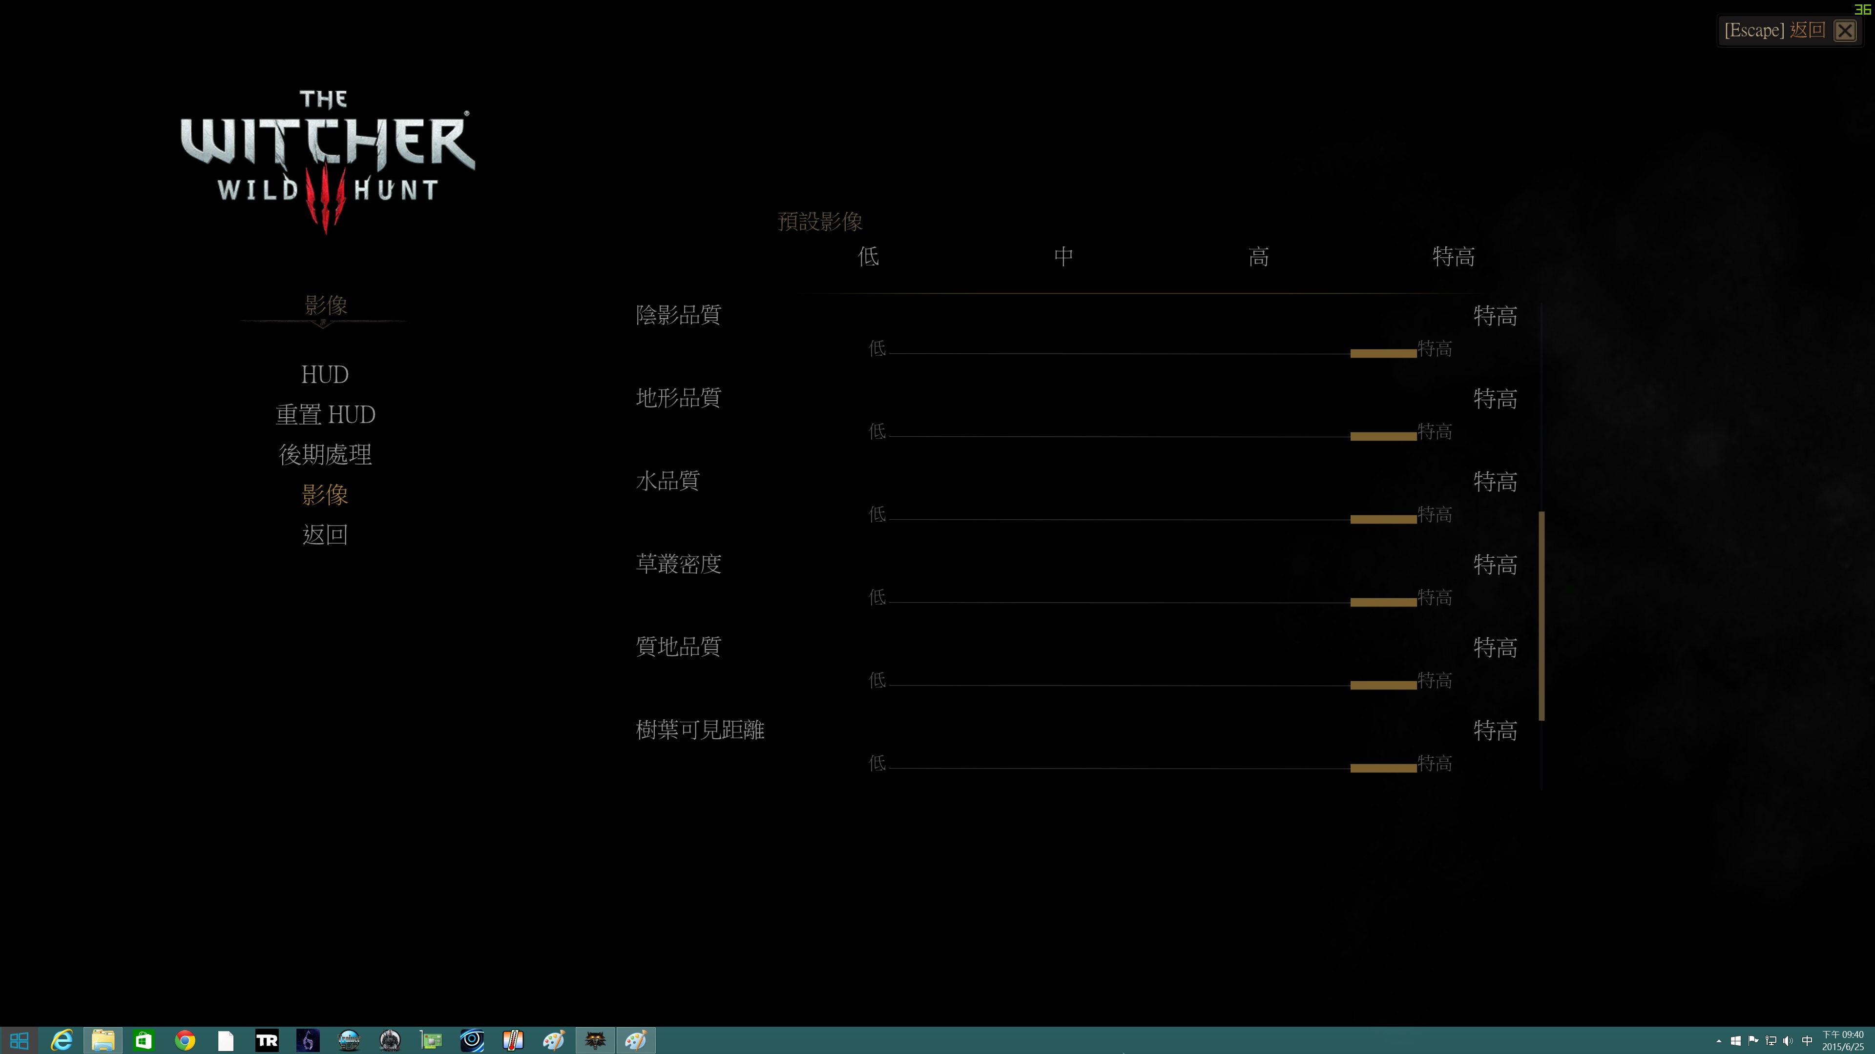This screenshot has width=1875, height=1054.
Task: Select the 重置 HUD menu item
Action: [325, 415]
